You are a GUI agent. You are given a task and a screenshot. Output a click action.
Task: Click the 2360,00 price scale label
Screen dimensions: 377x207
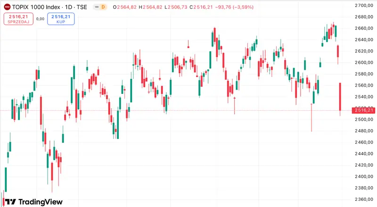click(x=364, y=199)
